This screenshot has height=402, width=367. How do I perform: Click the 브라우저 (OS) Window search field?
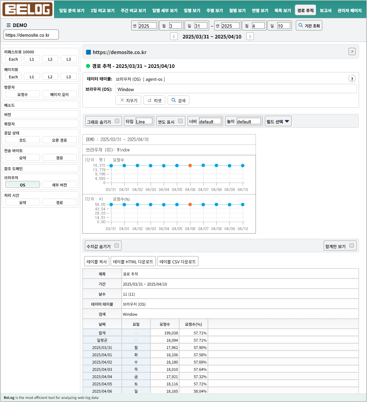tap(236, 89)
